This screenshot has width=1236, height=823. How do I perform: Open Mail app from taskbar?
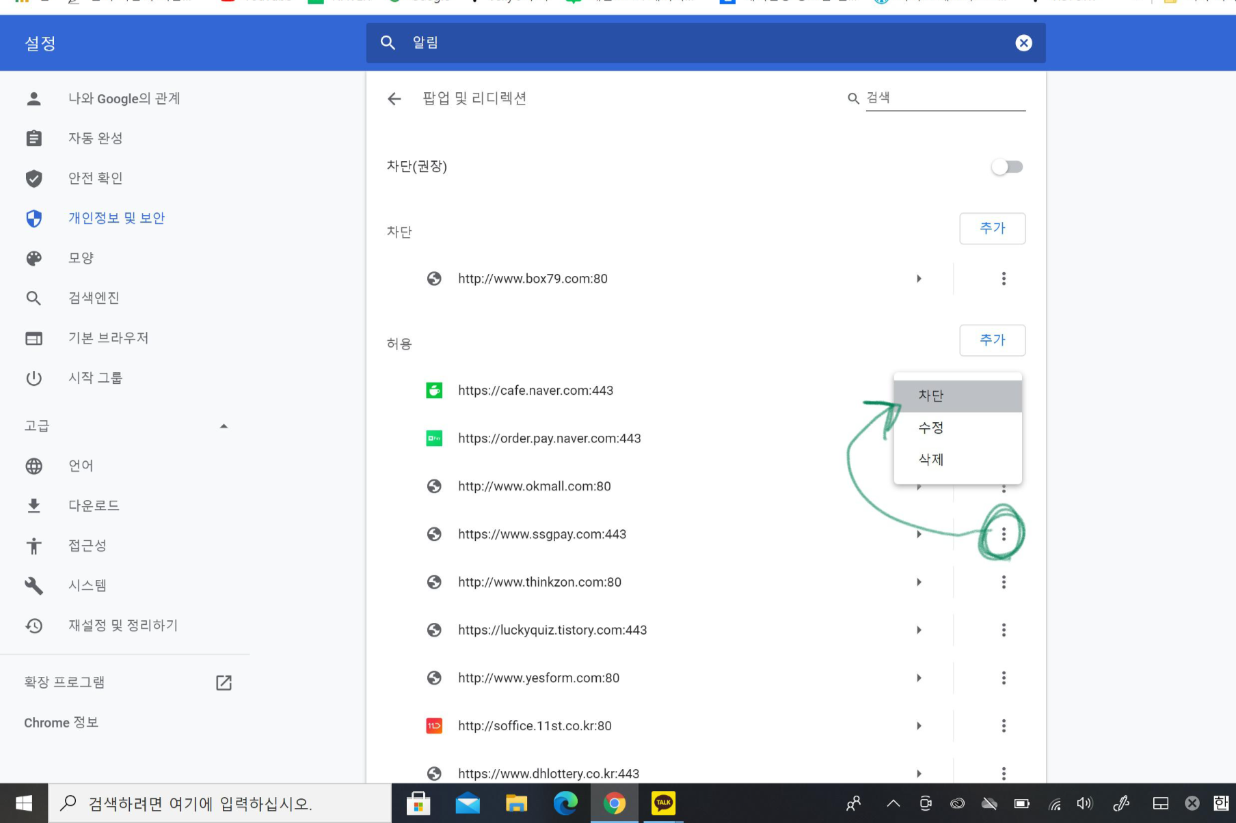[x=468, y=803]
